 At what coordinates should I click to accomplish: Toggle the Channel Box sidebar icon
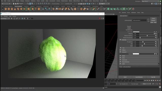pyautogui.click(x=160, y=4)
